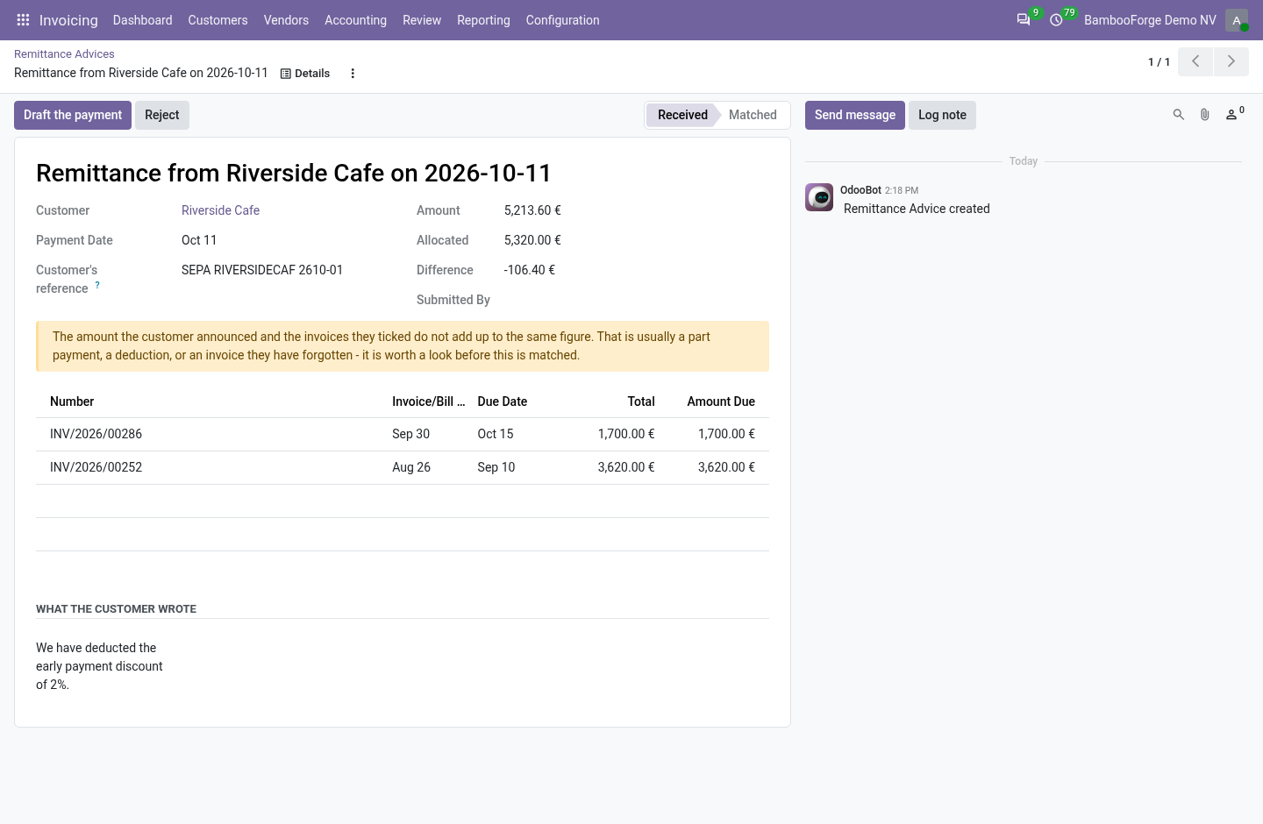Open the Vendors menu

click(286, 20)
